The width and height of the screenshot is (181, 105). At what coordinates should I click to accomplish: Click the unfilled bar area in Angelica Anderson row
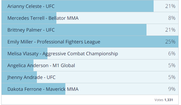(x=106, y=65)
